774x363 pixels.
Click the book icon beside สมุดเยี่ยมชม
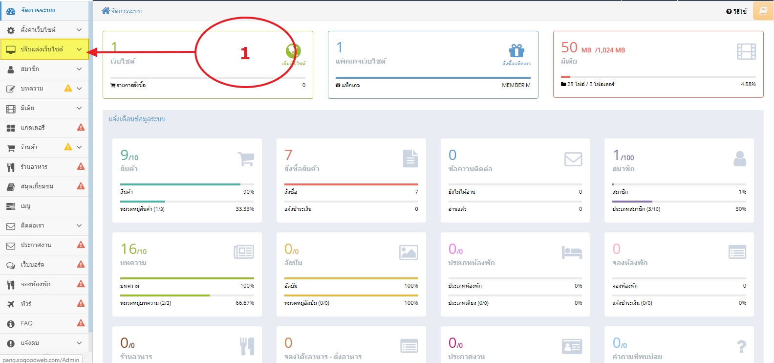pyautogui.click(x=11, y=187)
